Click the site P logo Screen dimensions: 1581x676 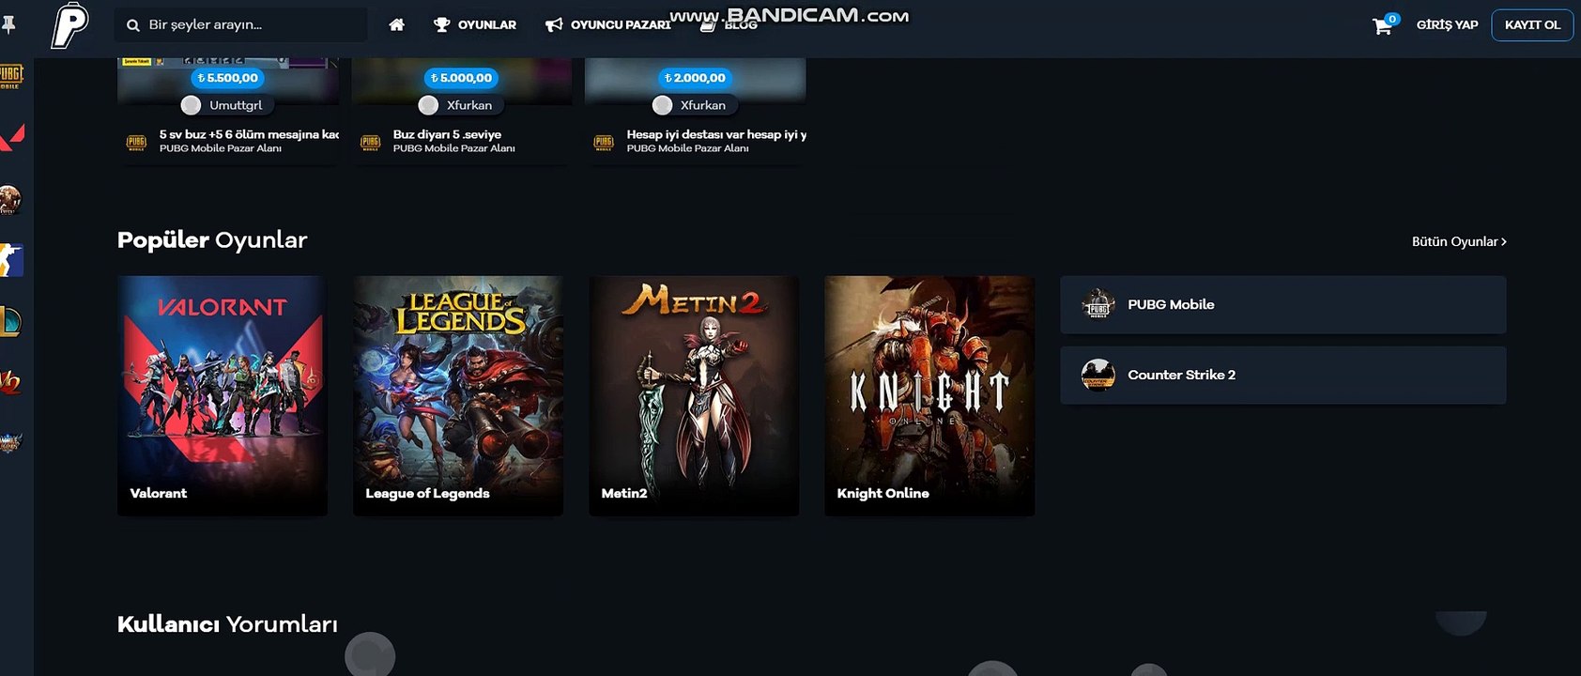pos(69,24)
